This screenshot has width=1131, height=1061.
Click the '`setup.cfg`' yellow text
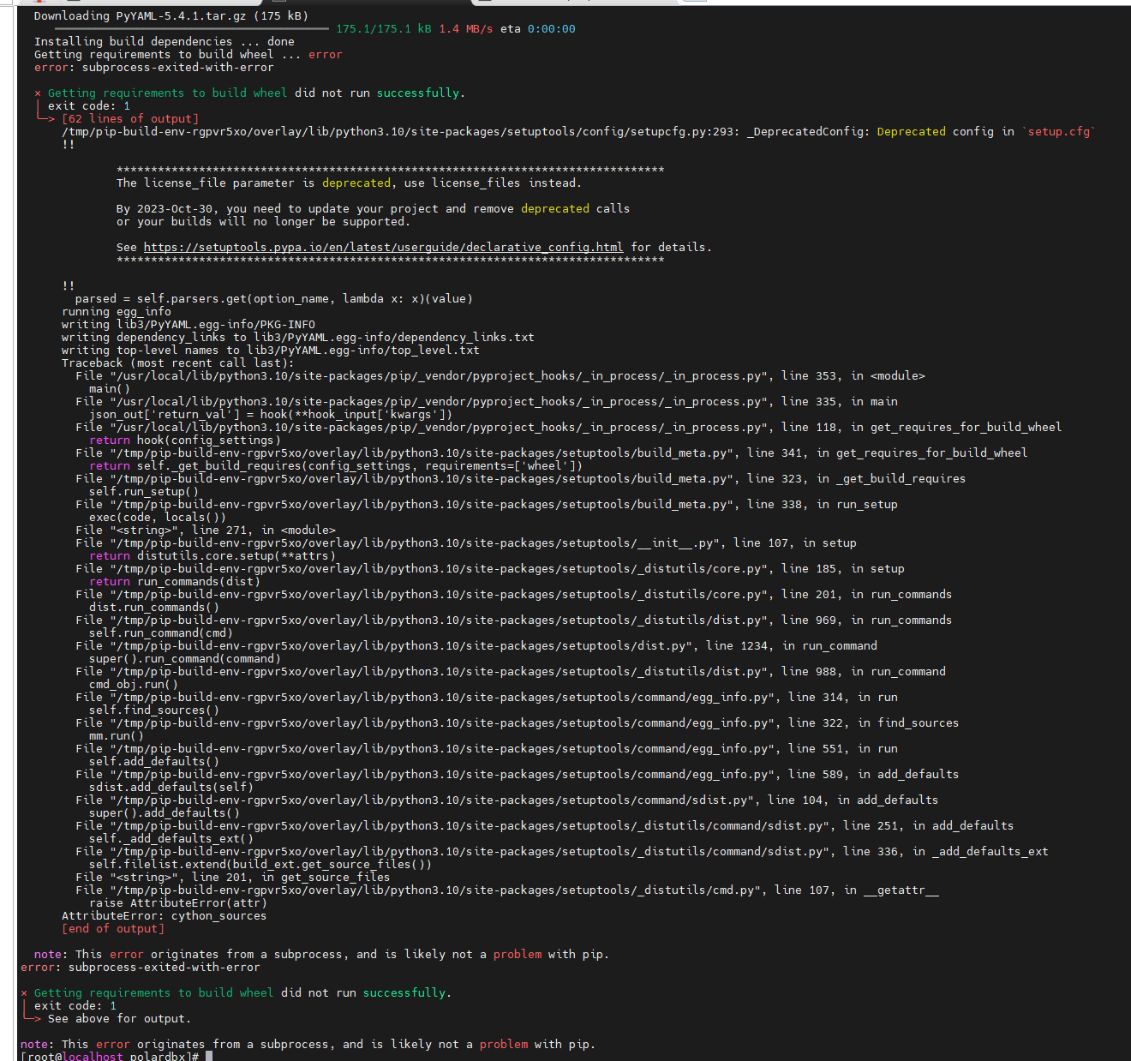point(1059,132)
